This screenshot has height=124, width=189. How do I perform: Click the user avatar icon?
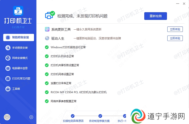coord(7,117)
